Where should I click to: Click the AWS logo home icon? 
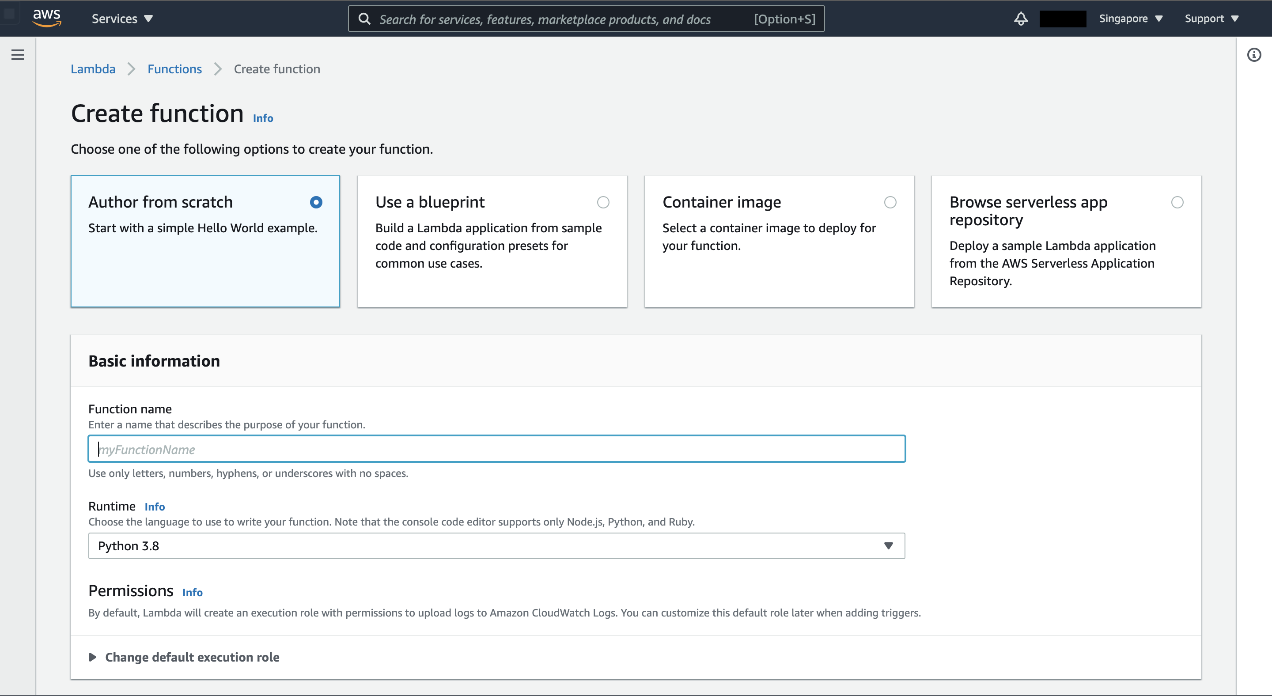pos(47,18)
